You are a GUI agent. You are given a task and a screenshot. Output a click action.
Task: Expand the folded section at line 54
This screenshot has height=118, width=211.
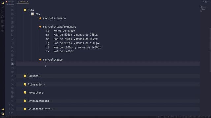(x=15, y=85)
